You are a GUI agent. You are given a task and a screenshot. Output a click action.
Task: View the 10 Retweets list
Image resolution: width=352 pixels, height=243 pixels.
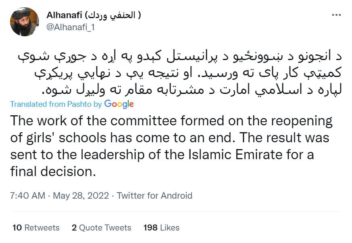point(36,228)
